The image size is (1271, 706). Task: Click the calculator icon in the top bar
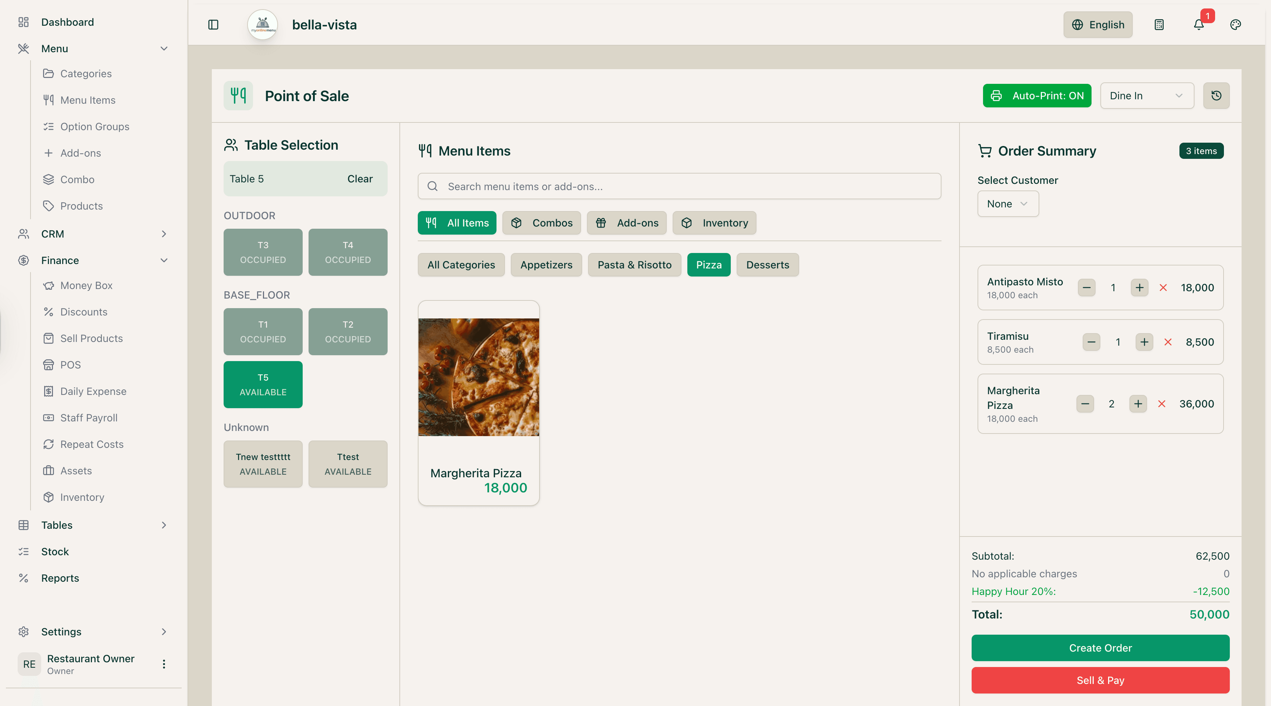[1160, 25]
